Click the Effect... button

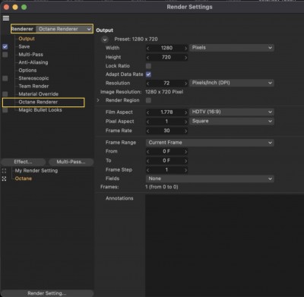click(x=23, y=162)
